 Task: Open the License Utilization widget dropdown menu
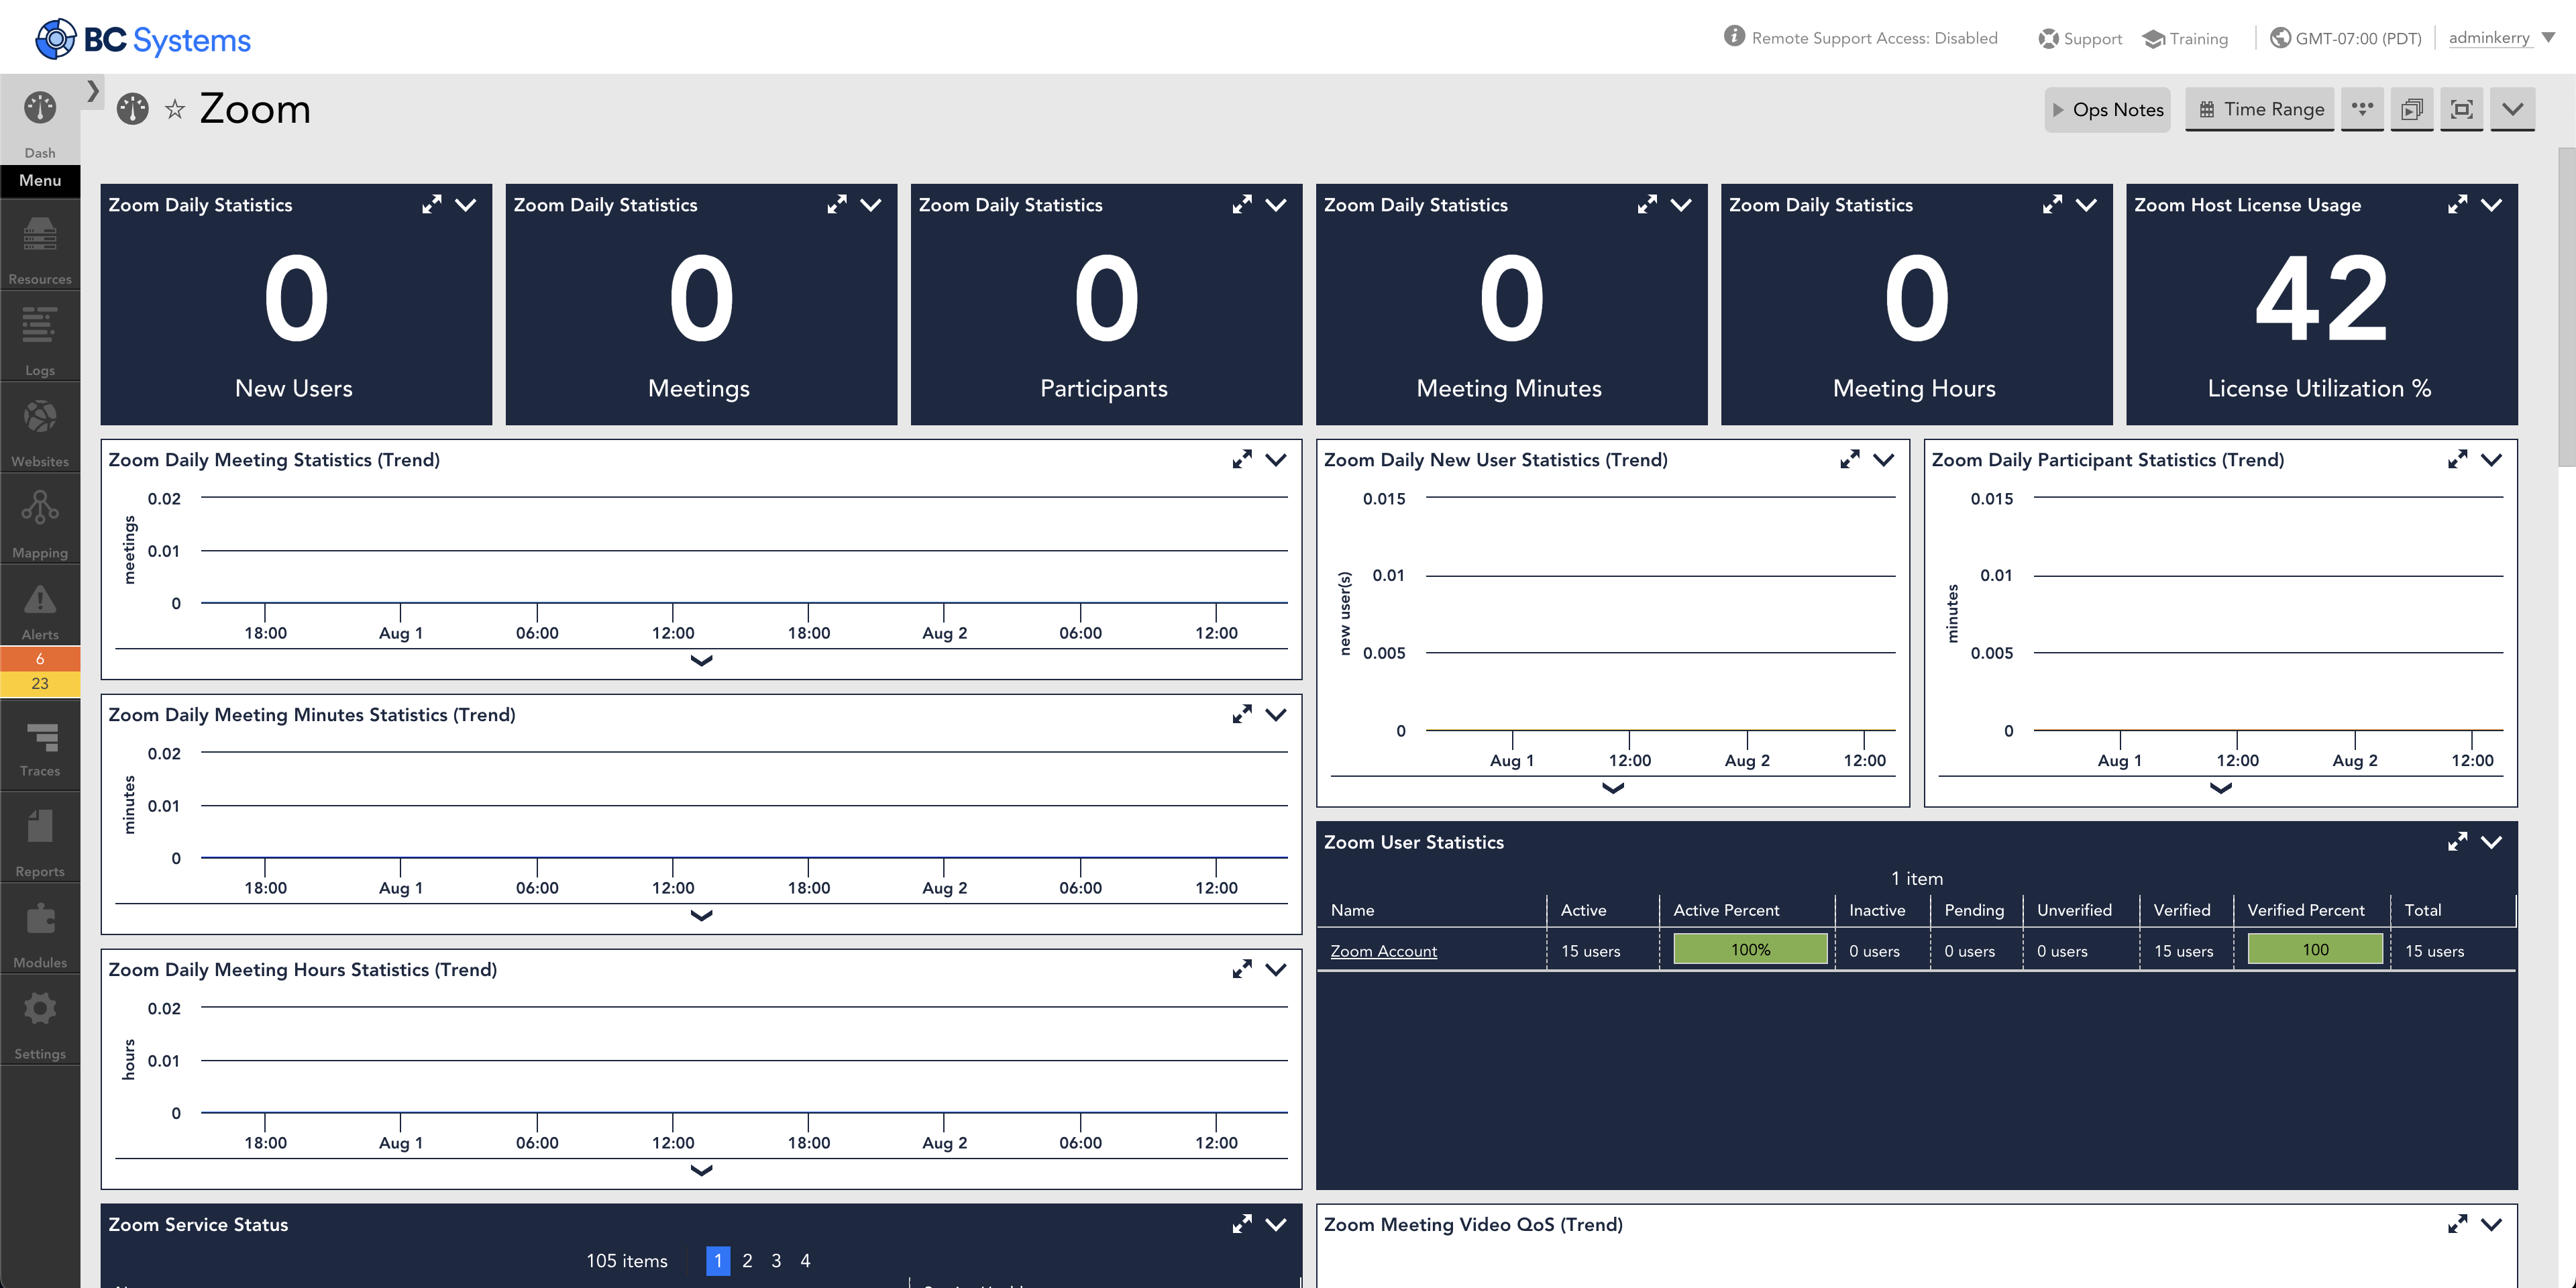pos(2491,204)
